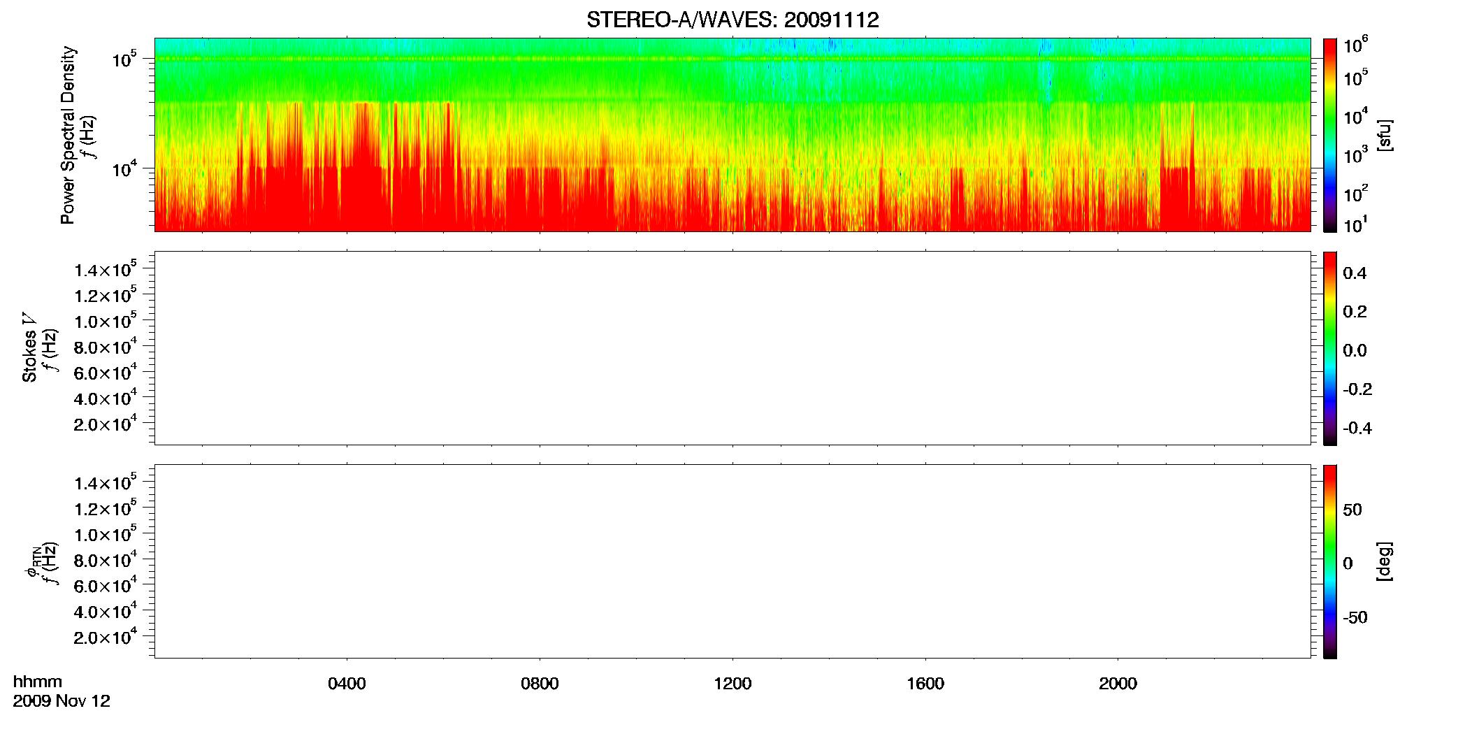Click the 0400 time tick label
Image resolution: width=1465 pixels, height=755 pixels.
pos(347,683)
